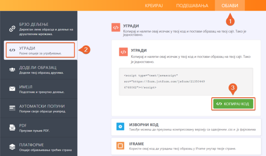
Task: Click the people icon for ДОДЕЛИ ОБРАЗАЦ
Action: (12, 69)
